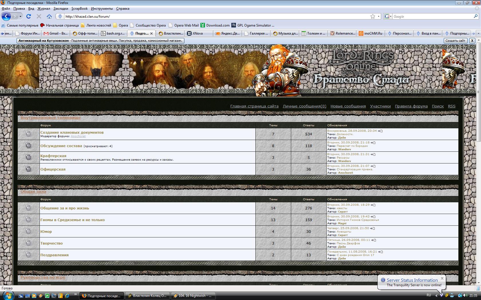481x300 pixels.
Task: Open Главная страница сайта link
Action: [x=254, y=106]
